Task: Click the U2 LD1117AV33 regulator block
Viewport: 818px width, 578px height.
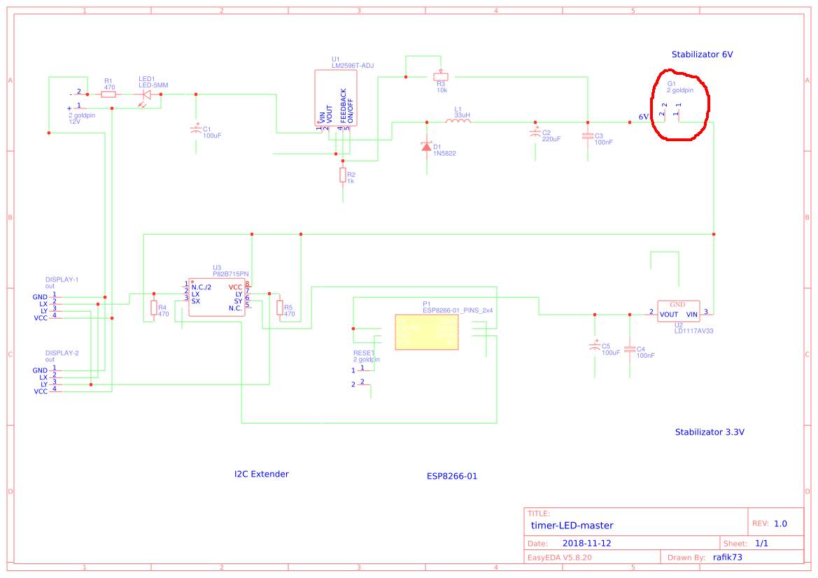Action: click(678, 311)
